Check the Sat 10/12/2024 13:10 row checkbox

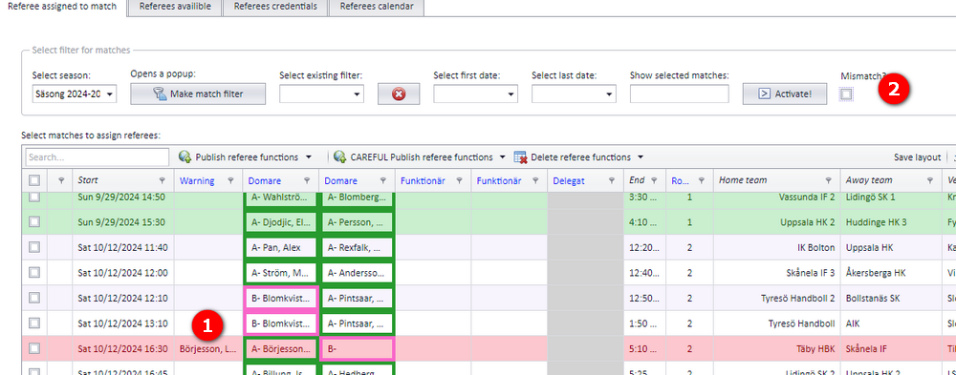[x=34, y=323]
